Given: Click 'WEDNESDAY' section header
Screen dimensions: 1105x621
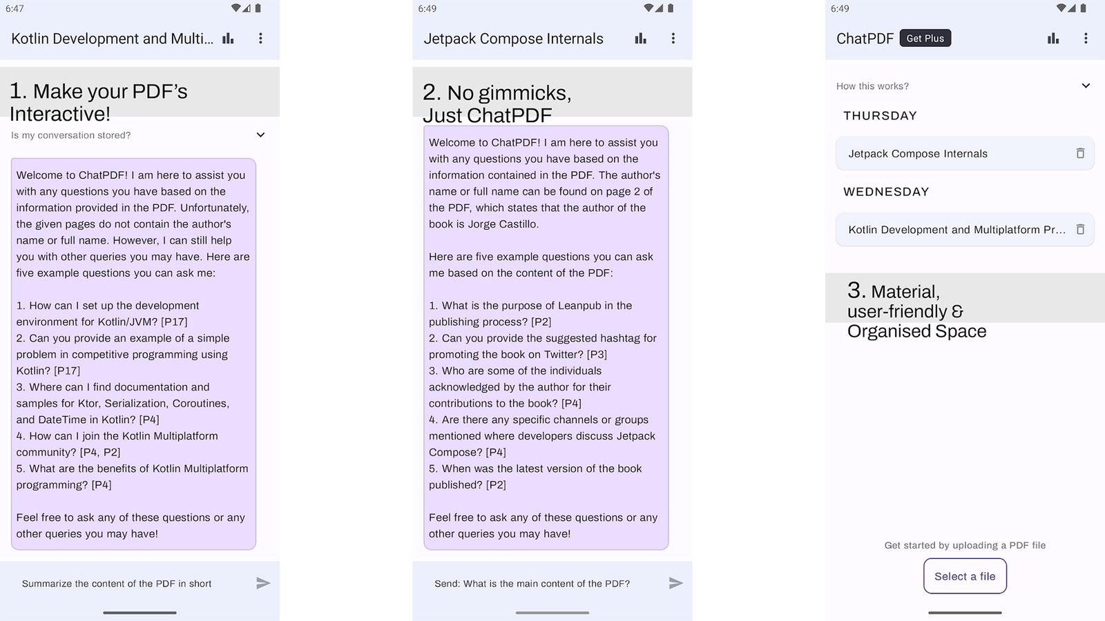Looking at the screenshot, I should click(886, 192).
